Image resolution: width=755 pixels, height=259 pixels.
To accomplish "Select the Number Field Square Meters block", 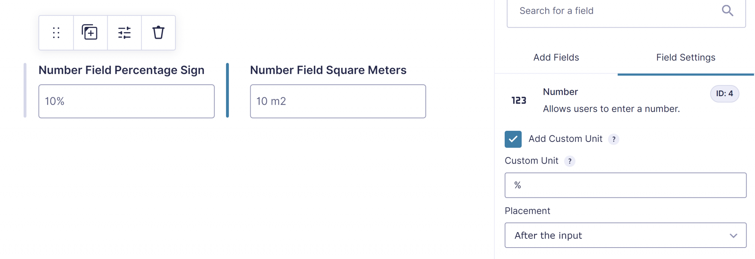I will pos(328,70).
